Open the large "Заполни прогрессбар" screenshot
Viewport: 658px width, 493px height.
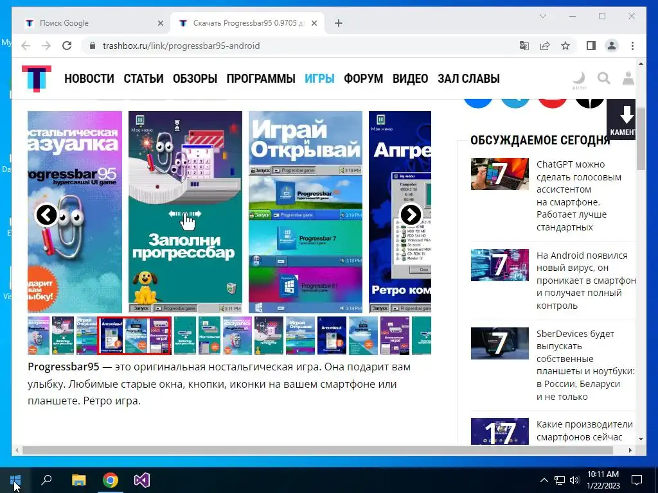pyautogui.click(x=185, y=212)
